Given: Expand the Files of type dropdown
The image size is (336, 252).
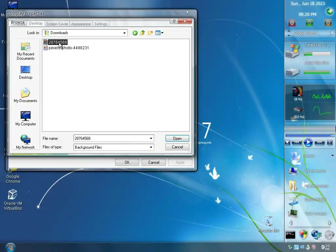Looking at the screenshot, I should [151, 147].
